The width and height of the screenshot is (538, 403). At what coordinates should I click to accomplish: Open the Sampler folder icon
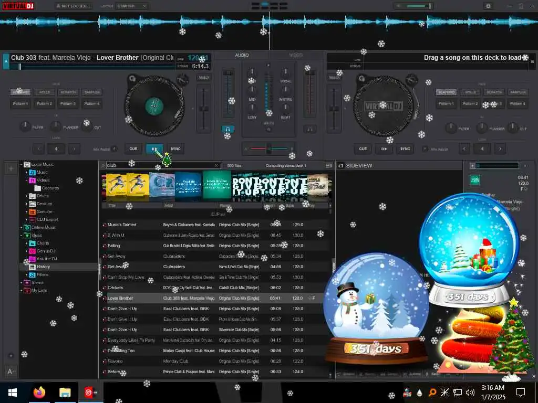tap(32, 212)
